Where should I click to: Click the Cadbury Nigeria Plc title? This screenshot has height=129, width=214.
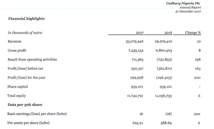click(x=183, y=3)
